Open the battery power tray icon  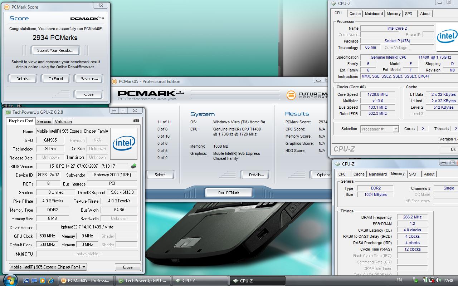pos(426,280)
